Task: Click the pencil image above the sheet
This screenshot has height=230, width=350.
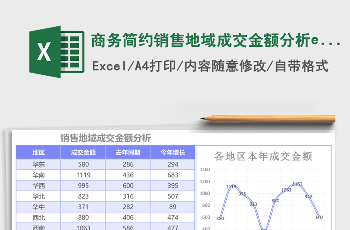Action: click(x=268, y=118)
